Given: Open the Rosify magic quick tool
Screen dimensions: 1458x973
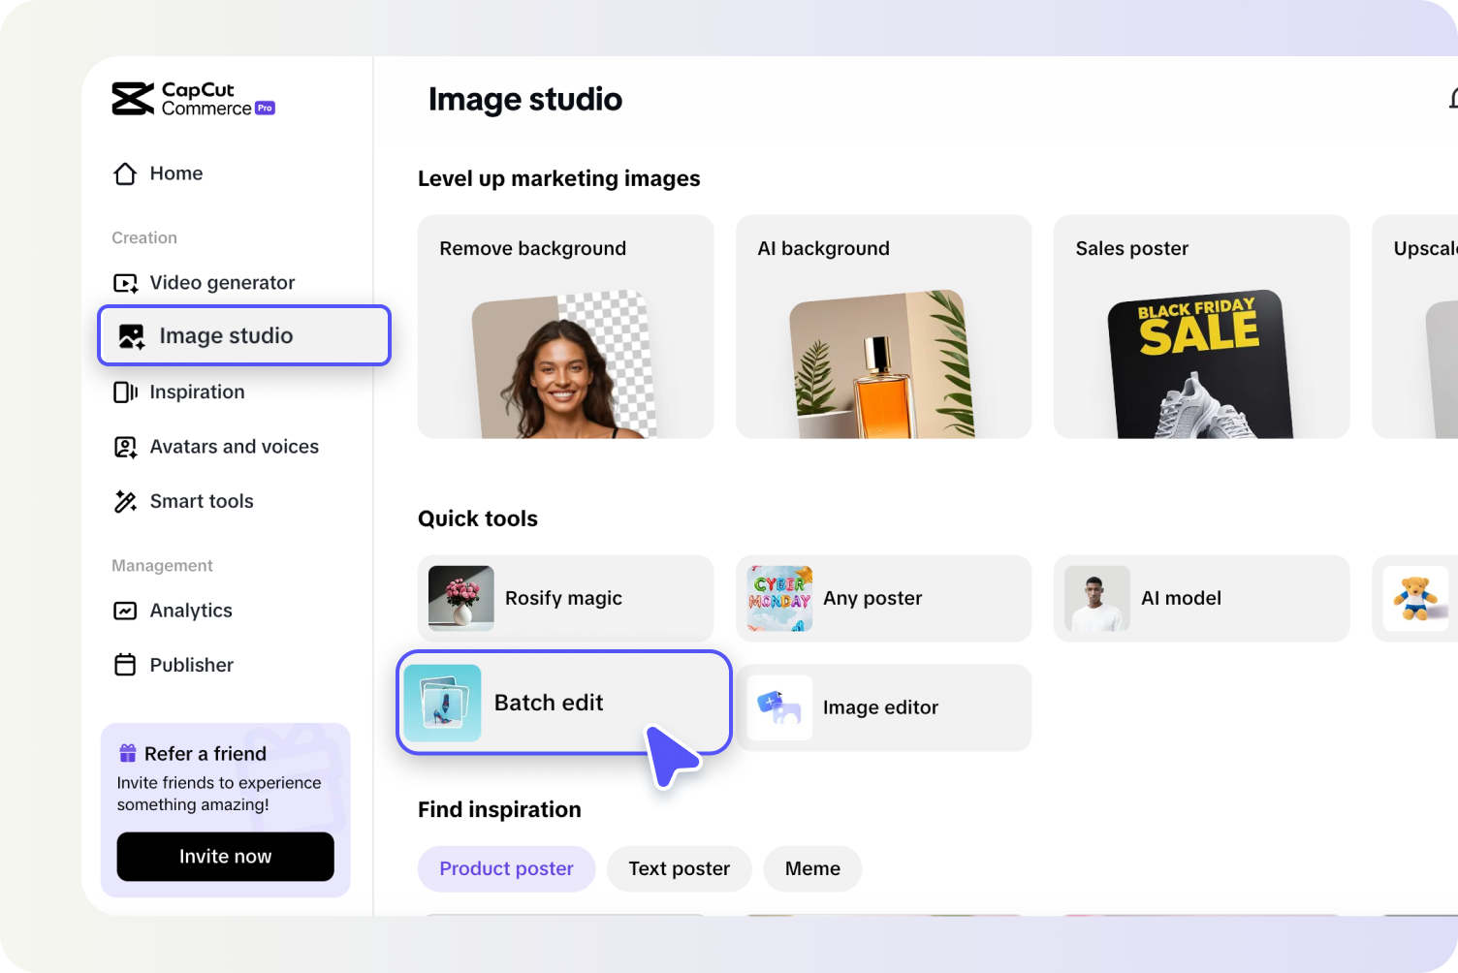Looking at the screenshot, I should pyautogui.click(x=563, y=598).
